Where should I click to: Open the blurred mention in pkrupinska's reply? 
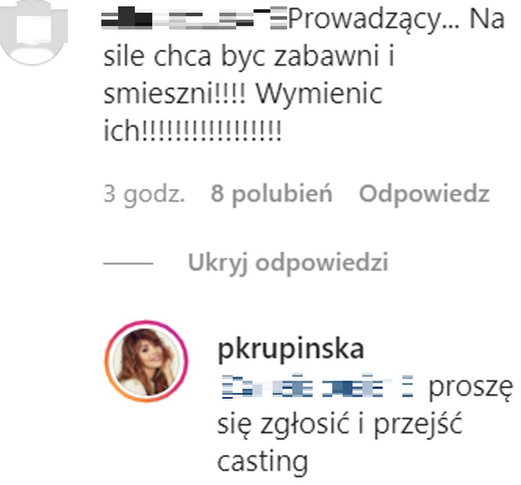coord(317,386)
